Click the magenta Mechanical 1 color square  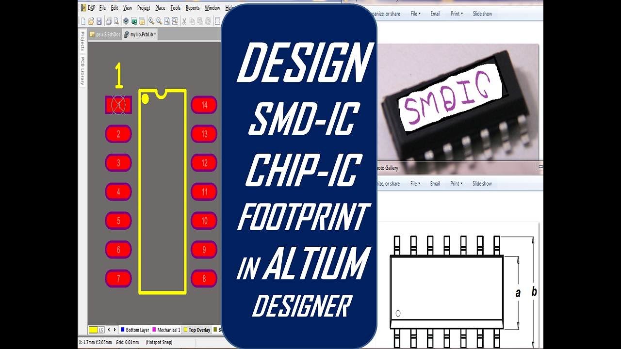[x=154, y=330]
